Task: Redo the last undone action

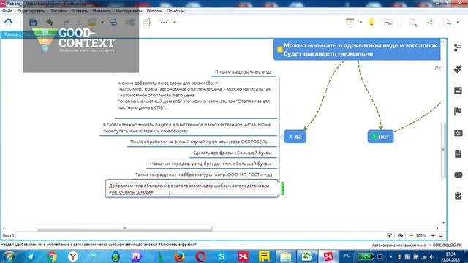Action: 67,23
